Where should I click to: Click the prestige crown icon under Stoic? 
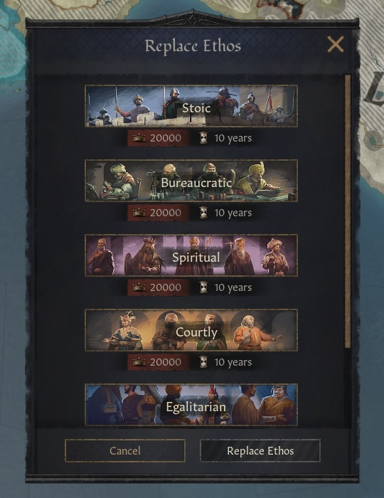coord(139,138)
